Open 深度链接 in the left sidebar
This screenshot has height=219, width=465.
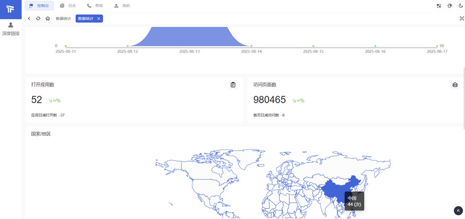(11, 29)
